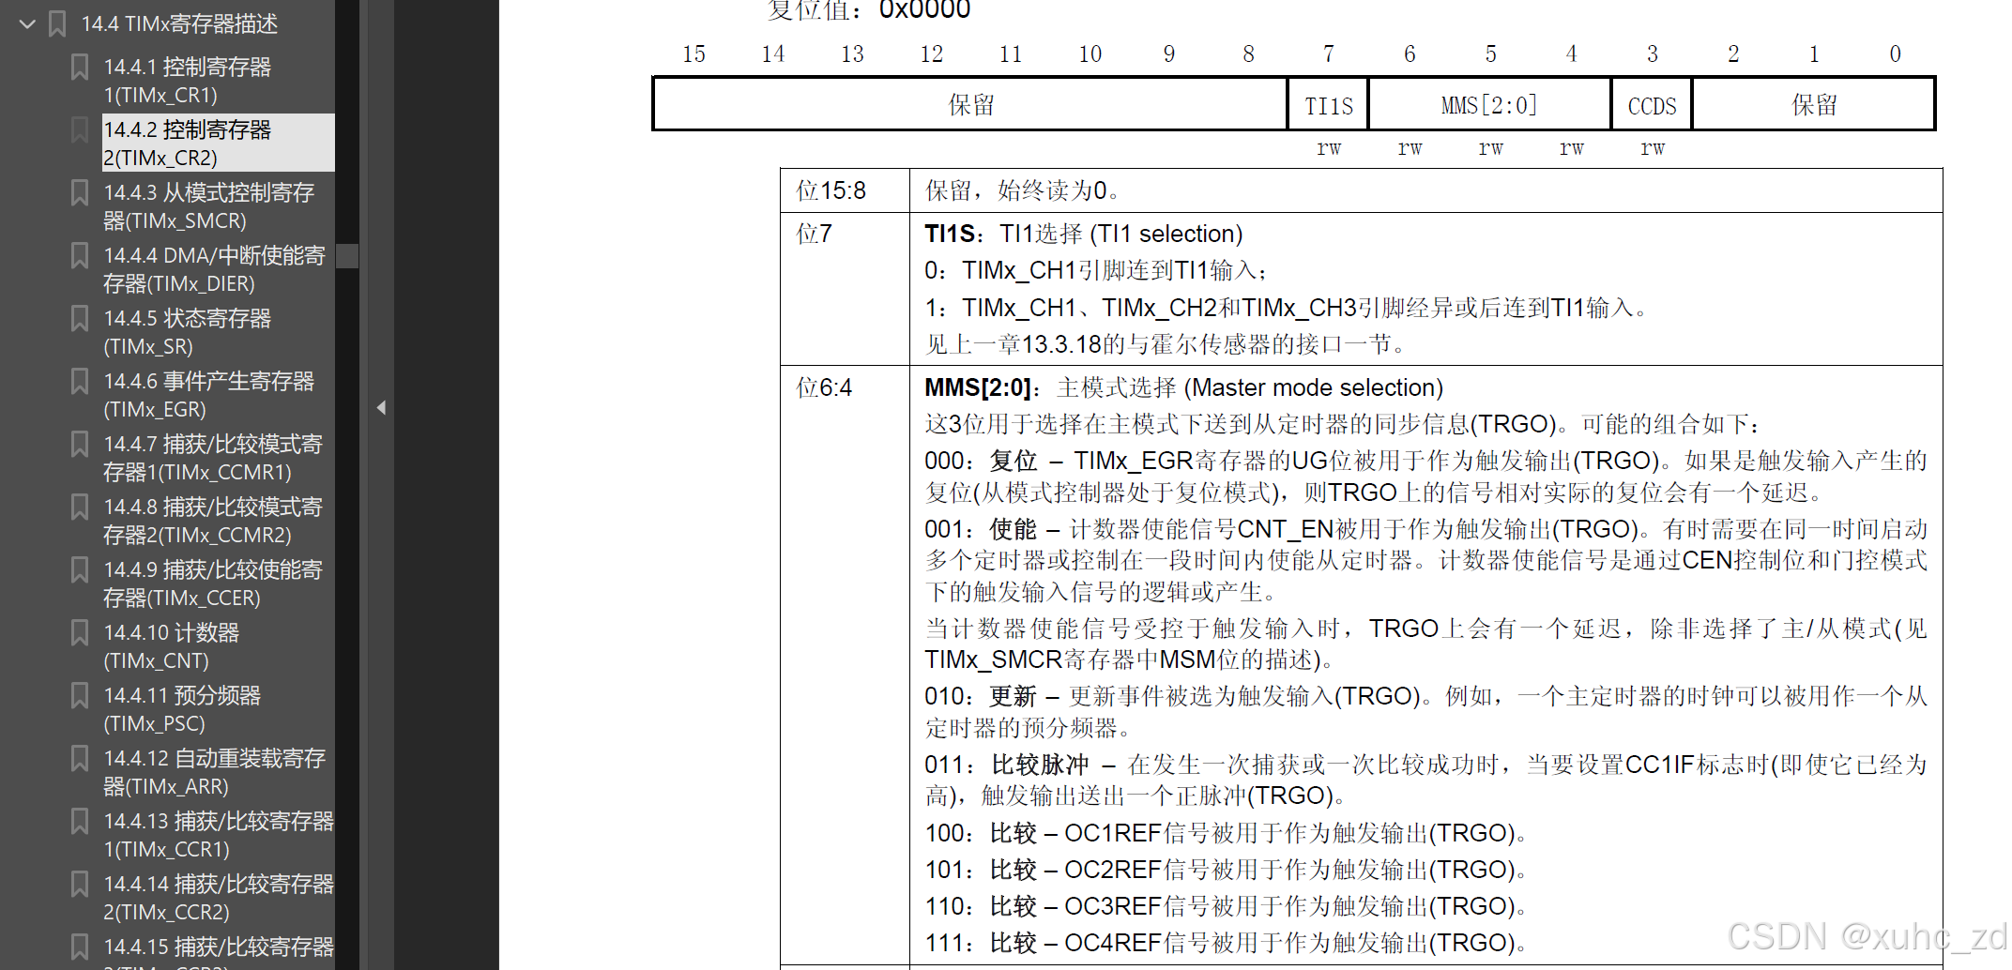
Task: Open bookmark 14.4.12 自动重装载寄存器(TIMx_ARR)
Action: [x=214, y=772]
